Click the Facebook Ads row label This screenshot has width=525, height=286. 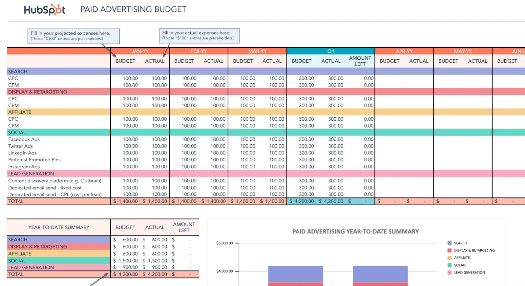[24, 139]
